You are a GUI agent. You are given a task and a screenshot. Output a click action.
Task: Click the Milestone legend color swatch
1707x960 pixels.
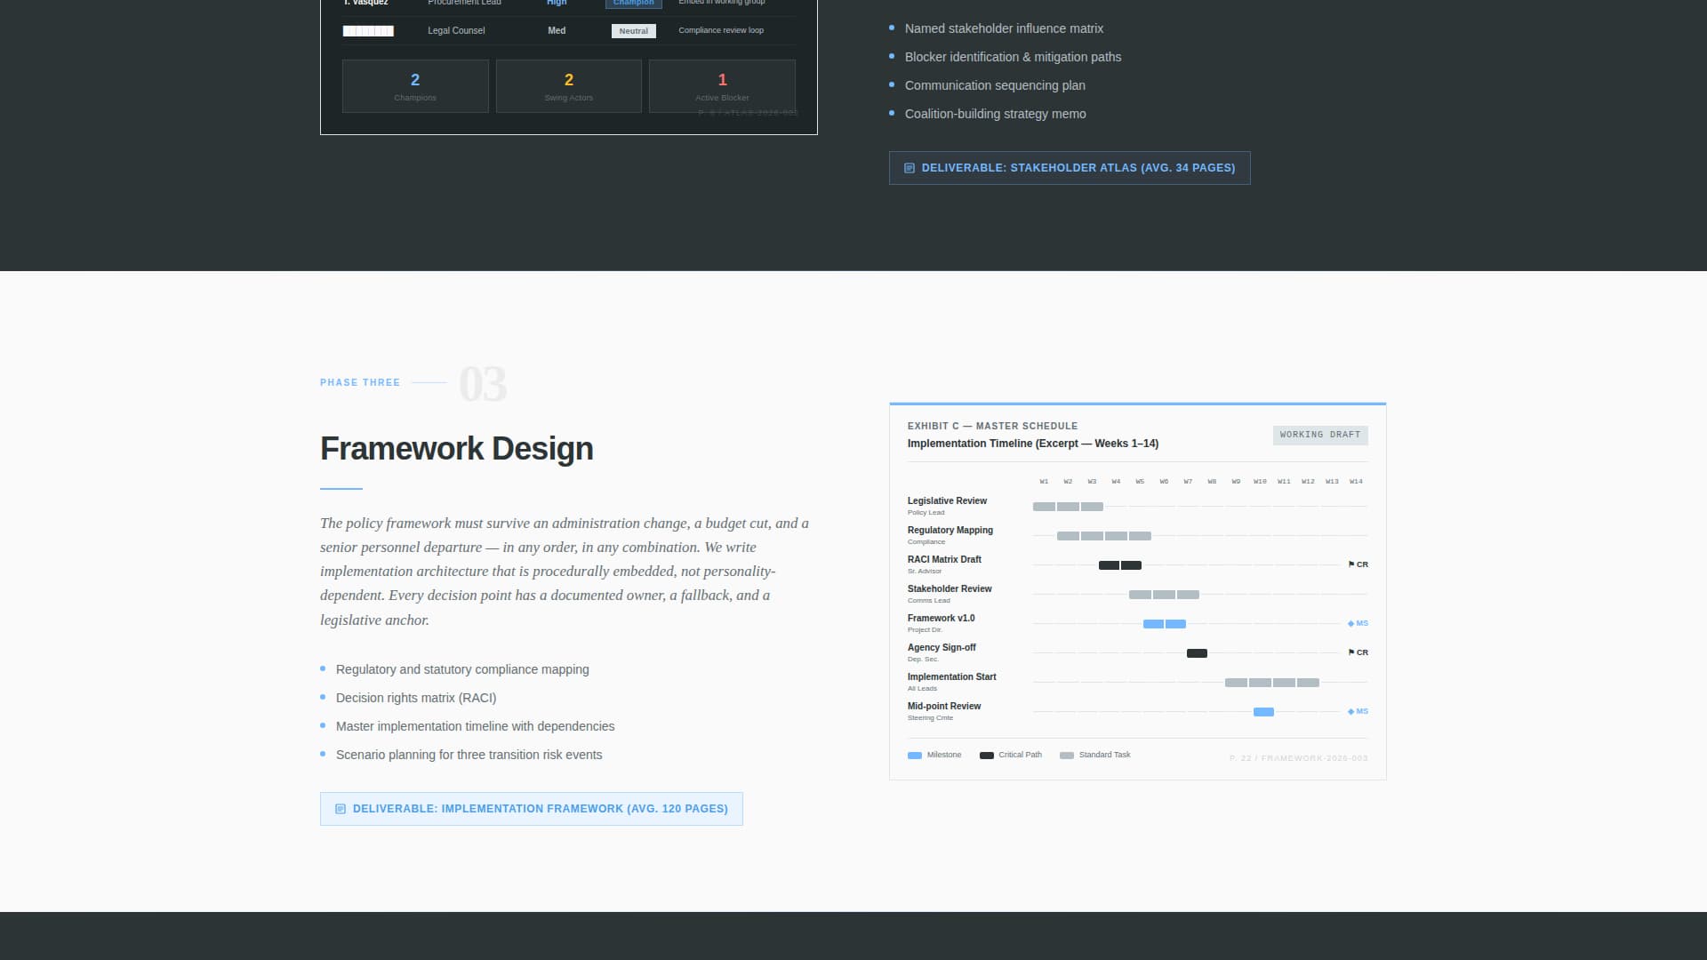[915, 756]
